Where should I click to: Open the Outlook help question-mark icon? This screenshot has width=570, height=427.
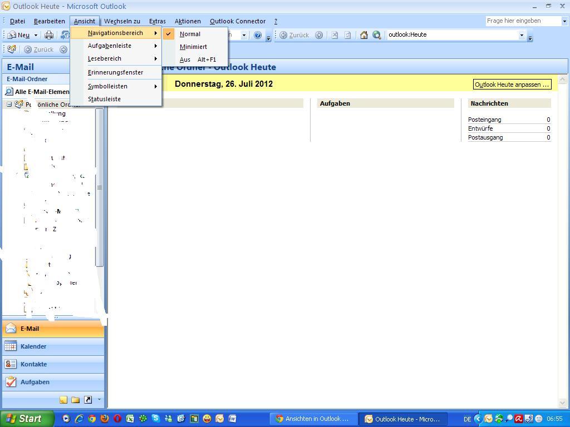(x=258, y=35)
